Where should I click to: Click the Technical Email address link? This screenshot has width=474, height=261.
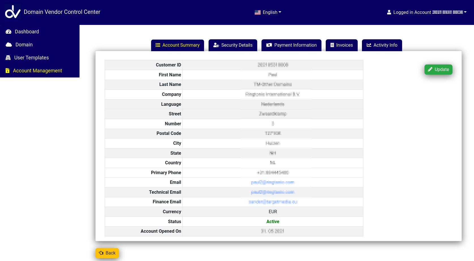coord(273,192)
